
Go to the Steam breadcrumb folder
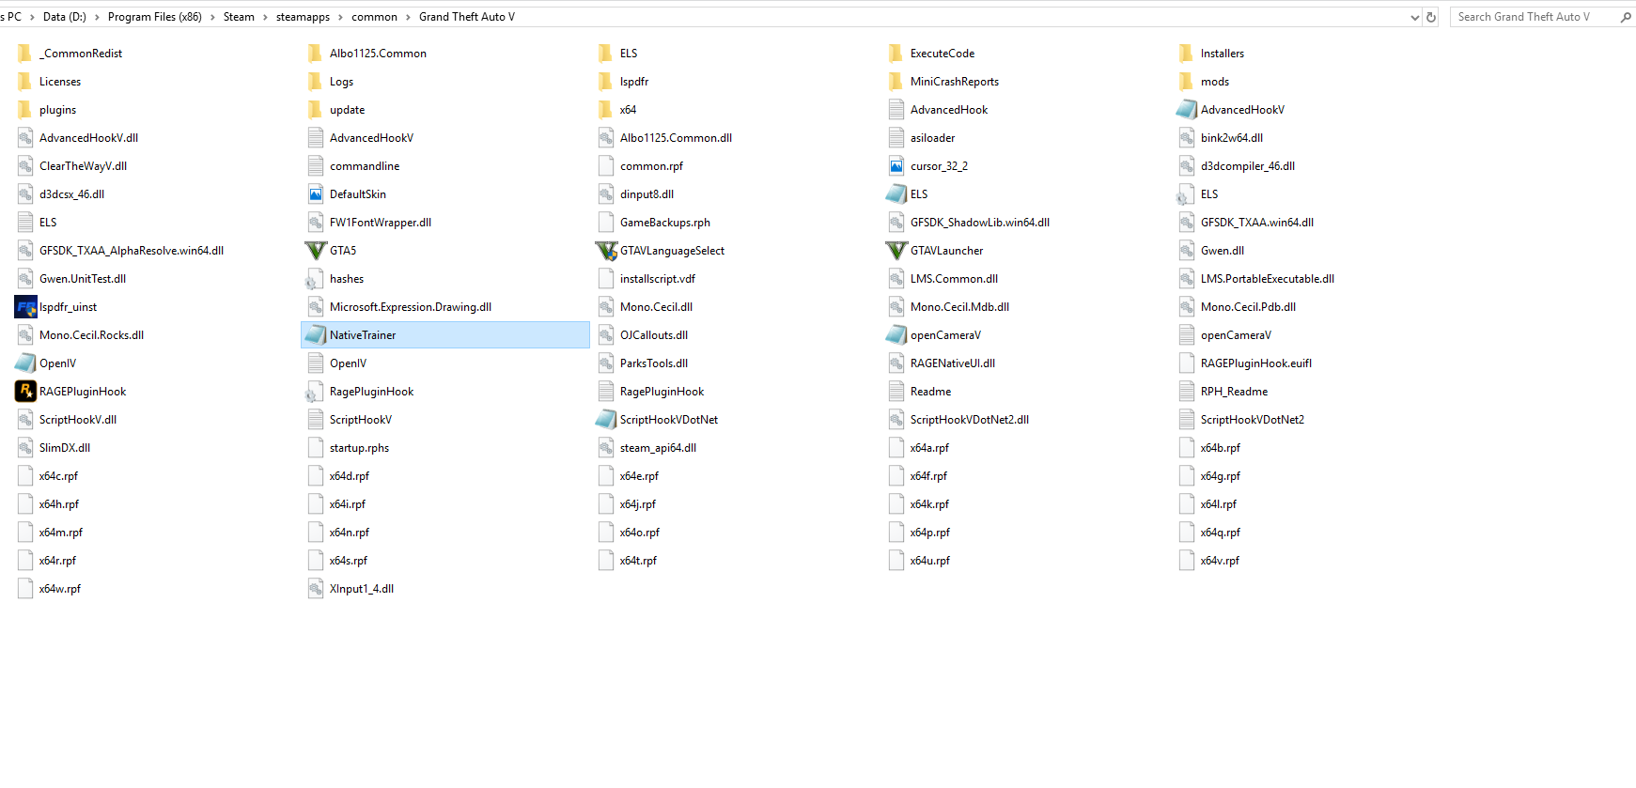(x=239, y=17)
